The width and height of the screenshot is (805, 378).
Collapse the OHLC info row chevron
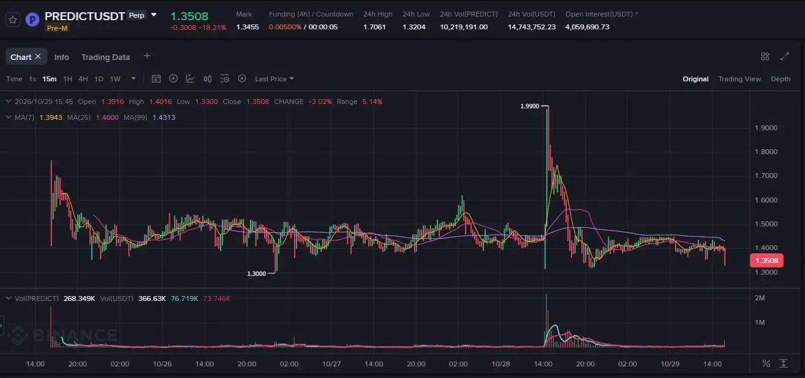[x=8, y=102]
